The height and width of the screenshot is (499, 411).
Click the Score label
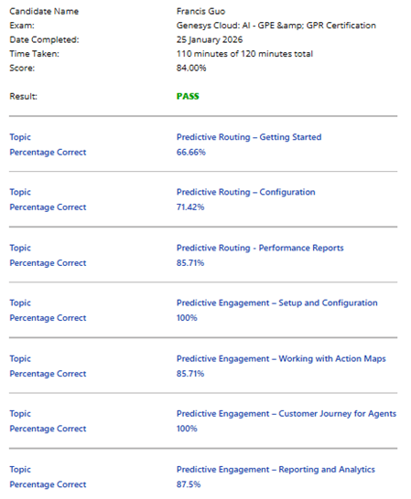click(22, 69)
